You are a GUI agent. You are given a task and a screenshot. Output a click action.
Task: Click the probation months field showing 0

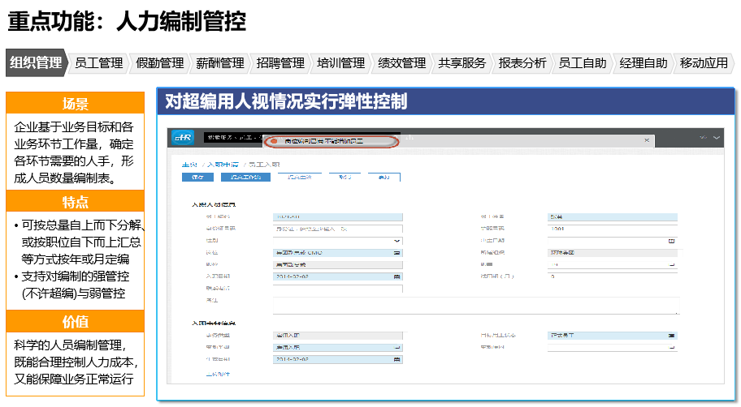tap(613, 276)
